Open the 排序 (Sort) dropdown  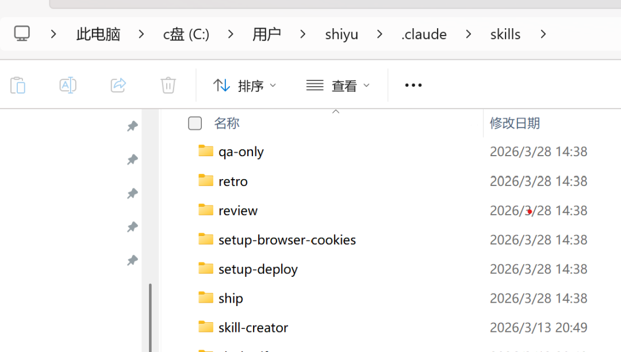(244, 85)
